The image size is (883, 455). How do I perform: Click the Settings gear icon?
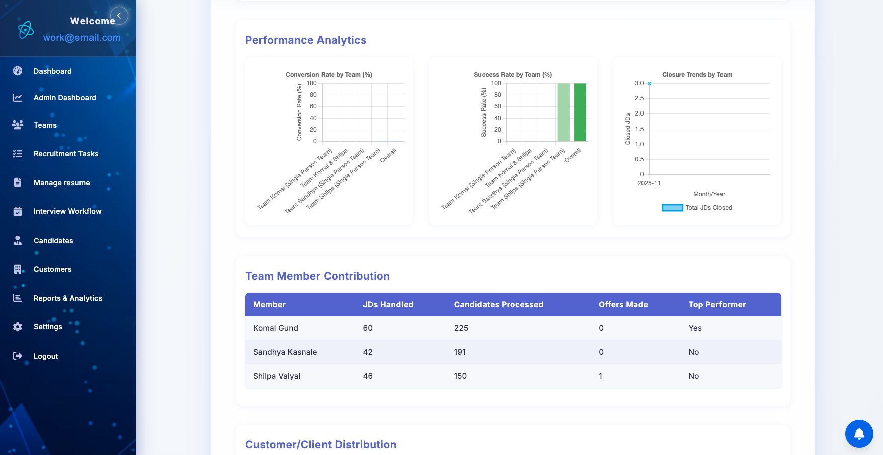pos(18,327)
